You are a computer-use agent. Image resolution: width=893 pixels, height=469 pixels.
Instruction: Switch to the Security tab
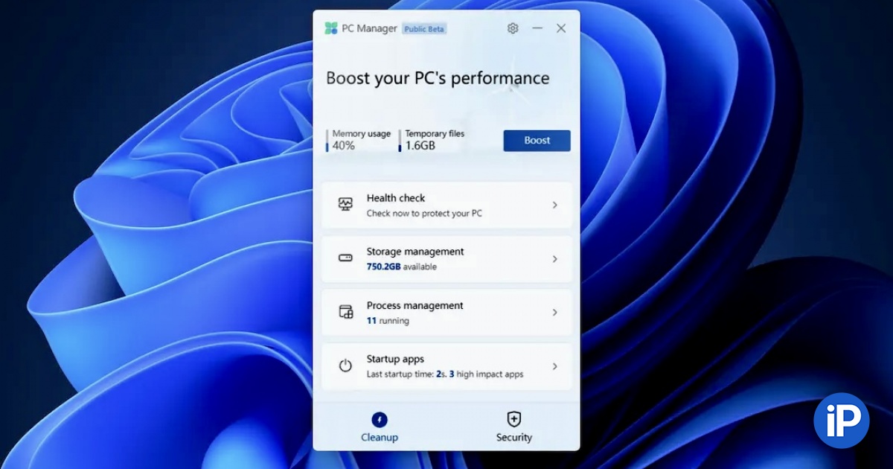pyautogui.click(x=514, y=427)
